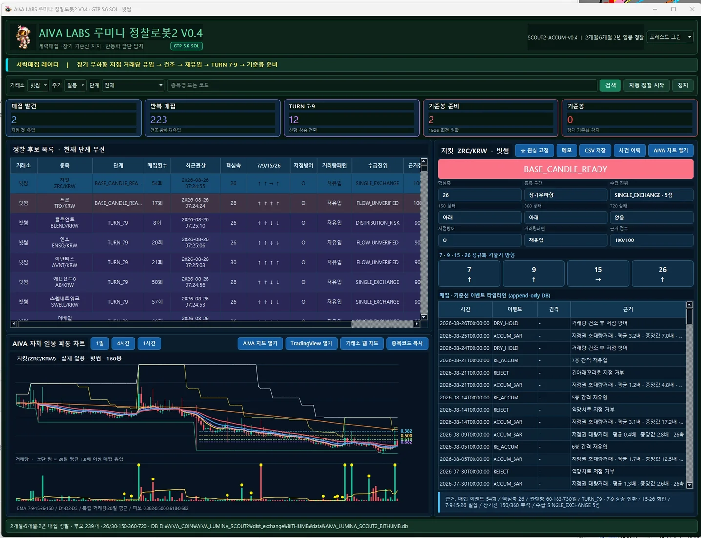Pin the coin with ☆ 관심 고정
Image resolution: width=701 pixels, height=538 pixels.
click(x=535, y=150)
